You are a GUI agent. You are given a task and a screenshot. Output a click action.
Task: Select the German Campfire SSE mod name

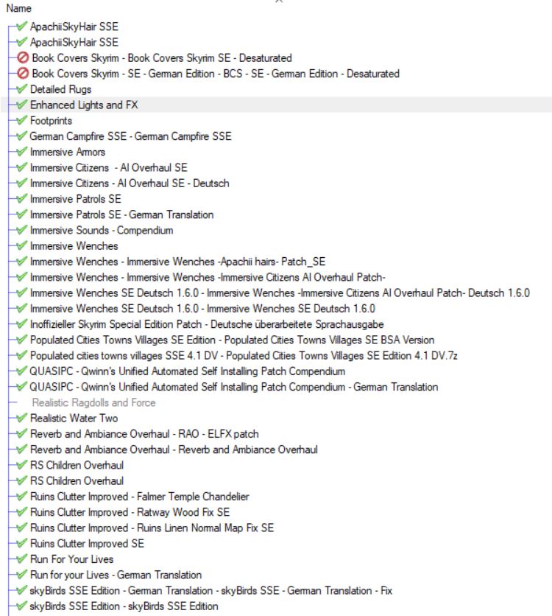[x=131, y=136]
